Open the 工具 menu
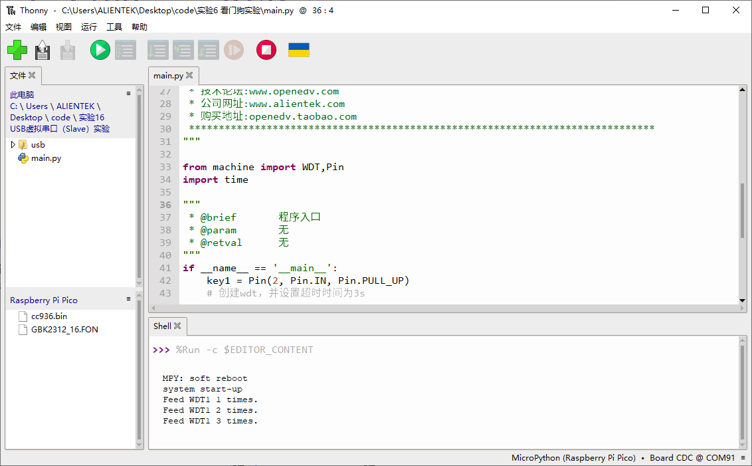752x466 pixels. [x=114, y=27]
